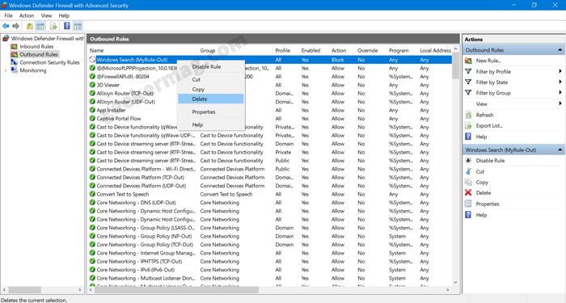Click the Forward arrow toolbar icon
The height and width of the screenshot is (303, 566).
[15, 26]
